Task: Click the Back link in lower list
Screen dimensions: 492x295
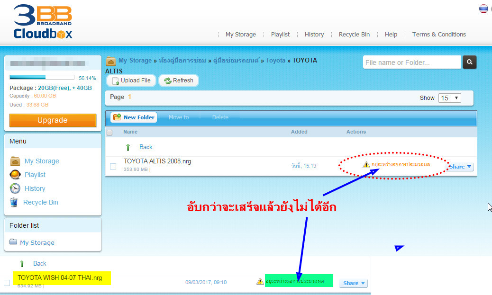Action: 39,264
